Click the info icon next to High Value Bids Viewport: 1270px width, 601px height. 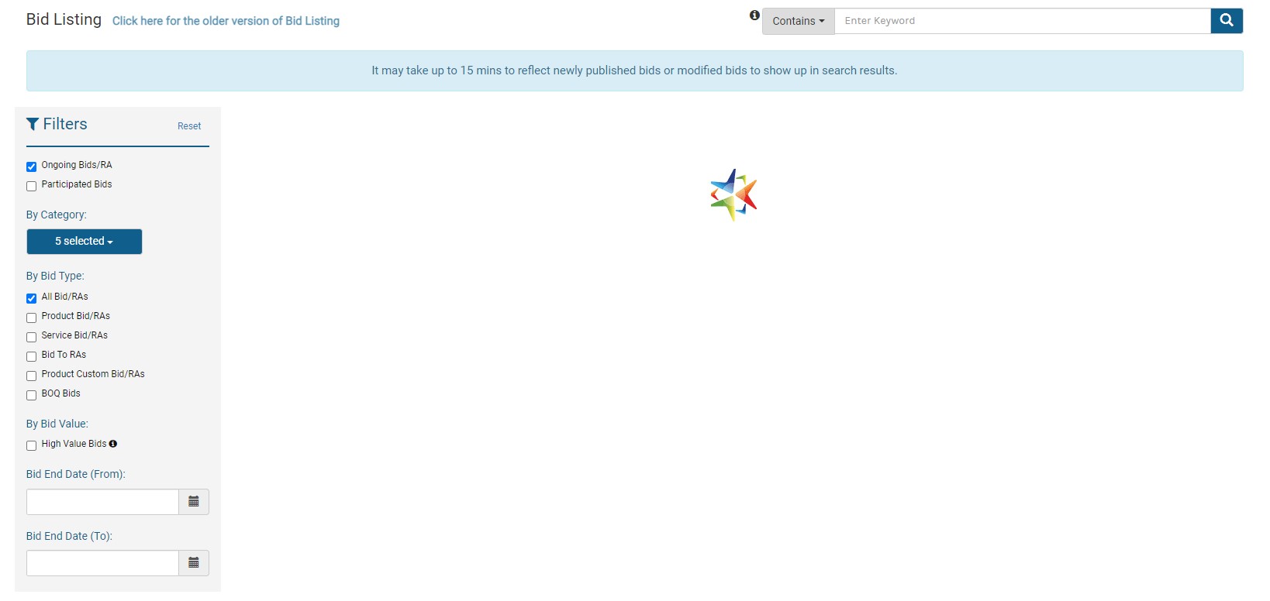(x=113, y=444)
